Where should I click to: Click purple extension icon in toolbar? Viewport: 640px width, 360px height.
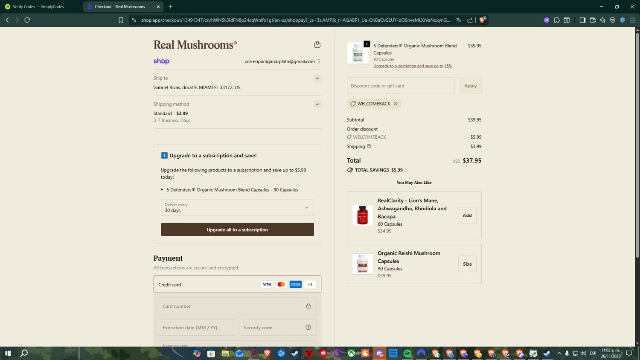click(547, 20)
